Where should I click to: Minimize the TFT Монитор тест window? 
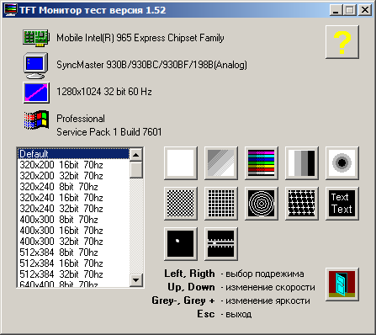tap(336, 10)
